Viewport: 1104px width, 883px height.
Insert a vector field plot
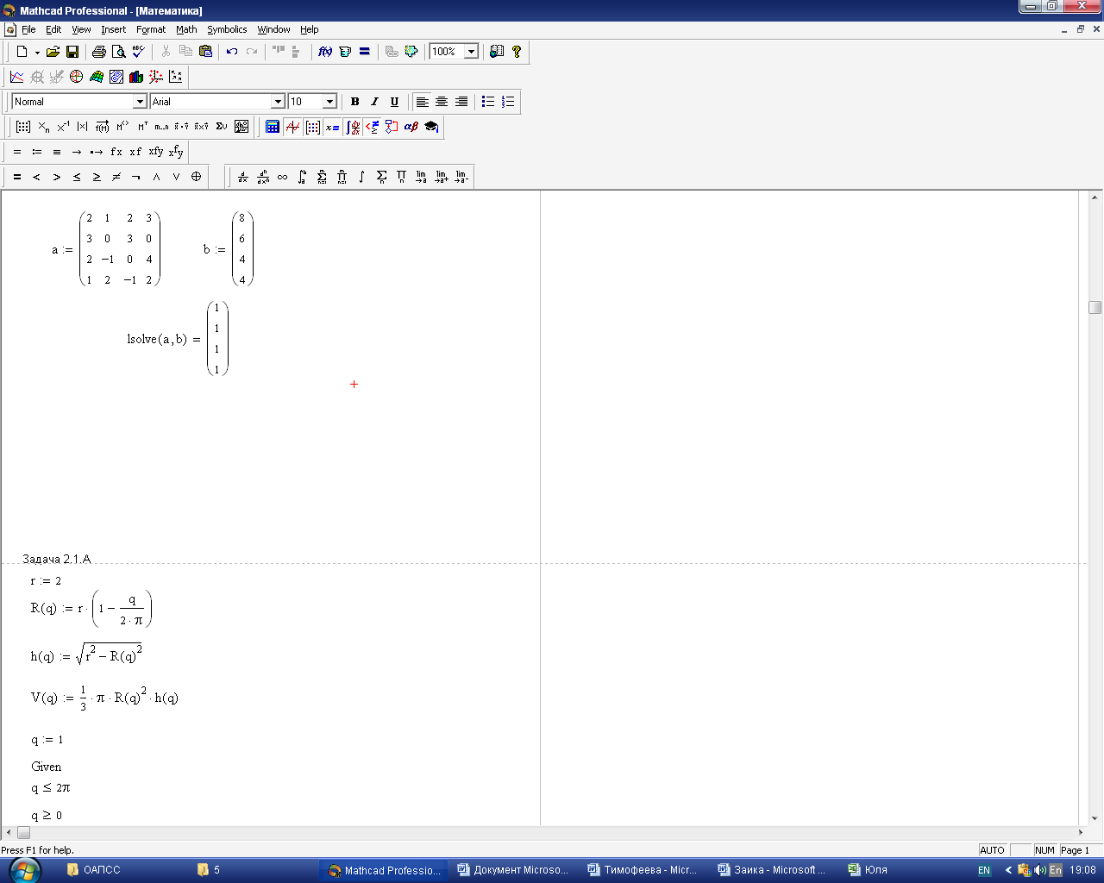click(176, 77)
